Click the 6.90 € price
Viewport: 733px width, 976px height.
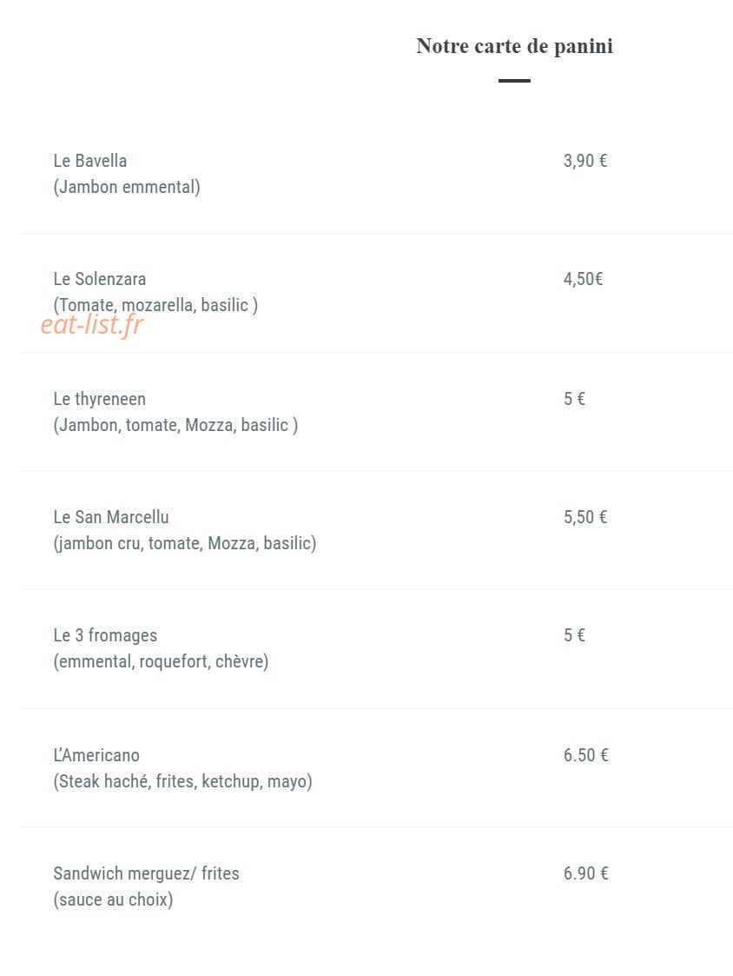tap(585, 873)
